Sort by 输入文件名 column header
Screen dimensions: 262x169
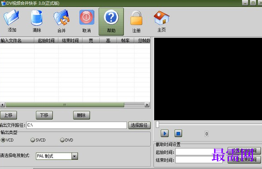(17, 40)
